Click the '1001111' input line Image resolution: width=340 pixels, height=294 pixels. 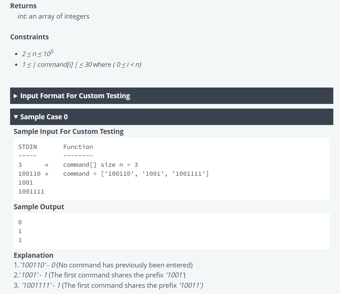pyautogui.click(x=31, y=191)
